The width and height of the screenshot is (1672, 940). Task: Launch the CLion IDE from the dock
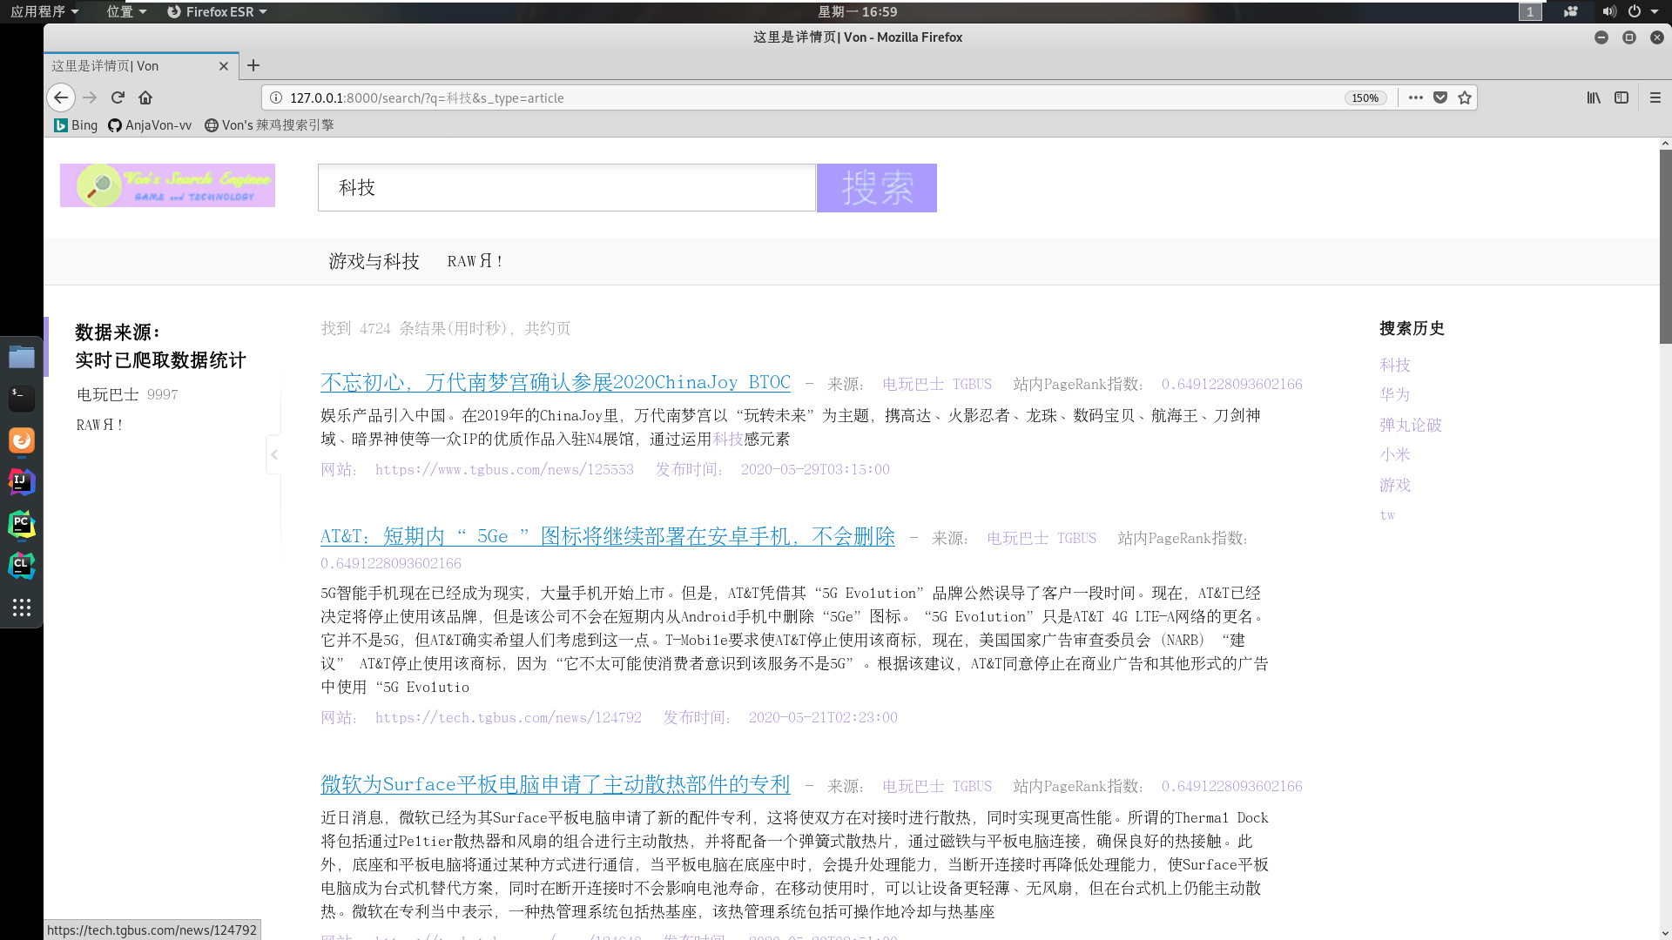21,566
